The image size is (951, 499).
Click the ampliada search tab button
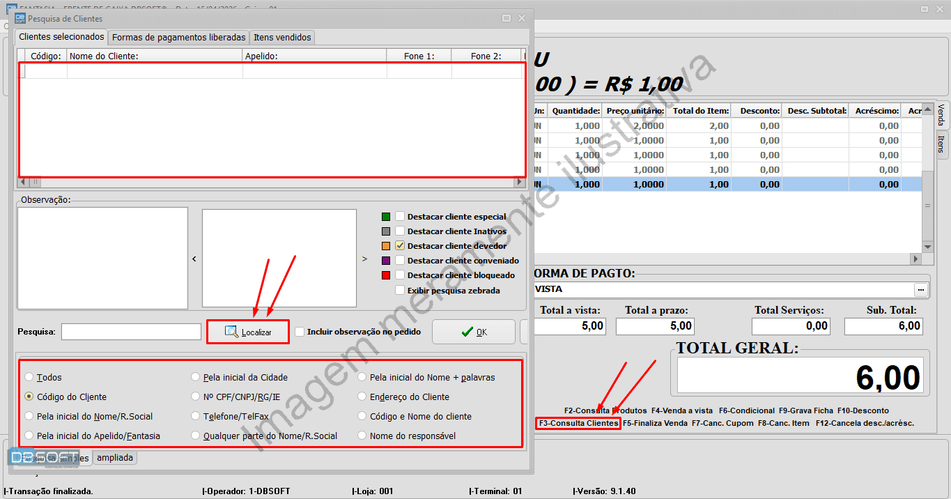[114, 458]
